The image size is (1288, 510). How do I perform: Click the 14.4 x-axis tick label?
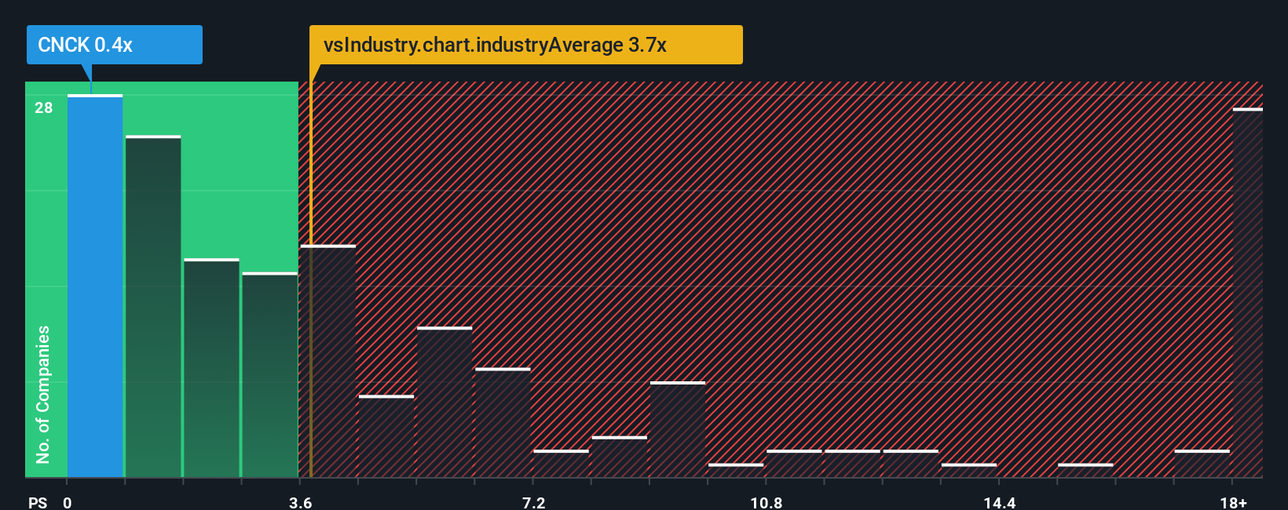[999, 502]
